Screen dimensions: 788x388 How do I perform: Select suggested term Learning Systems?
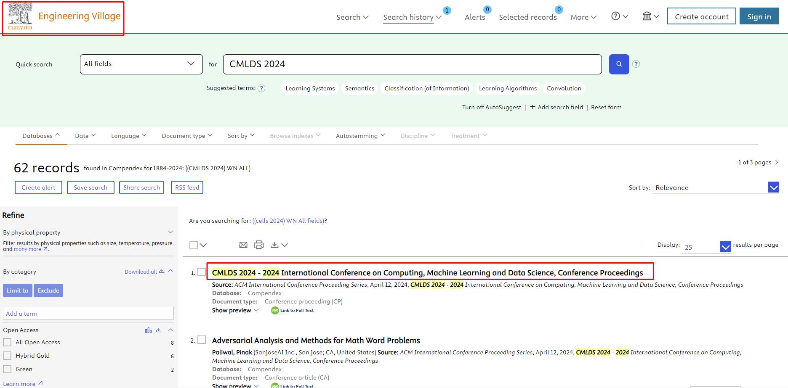(310, 88)
